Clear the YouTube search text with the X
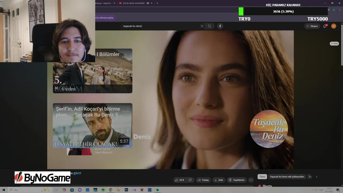Image resolution: width=343 pixels, height=193 pixels. coord(202,26)
